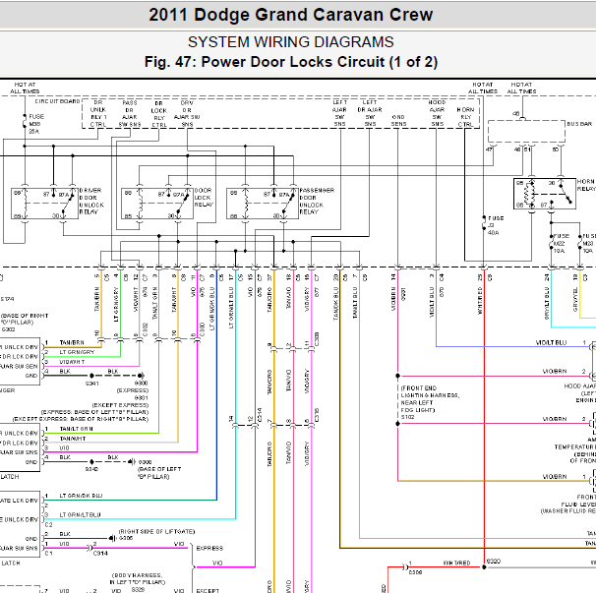Image resolution: width=596 pixels, height=593 pixels.
Task: Click the Driver Door Unlock Relay symbol
Action: click(x=44, y=204)
